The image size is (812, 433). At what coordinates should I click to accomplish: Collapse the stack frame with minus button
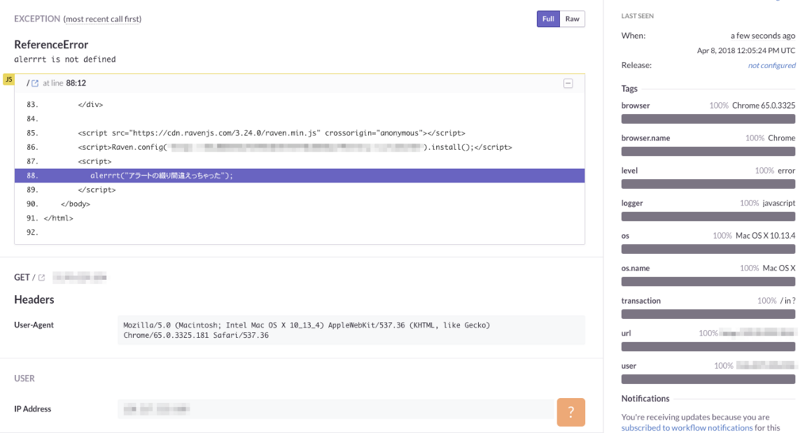568,83
